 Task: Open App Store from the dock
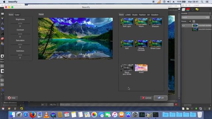(x=128, y=115)
